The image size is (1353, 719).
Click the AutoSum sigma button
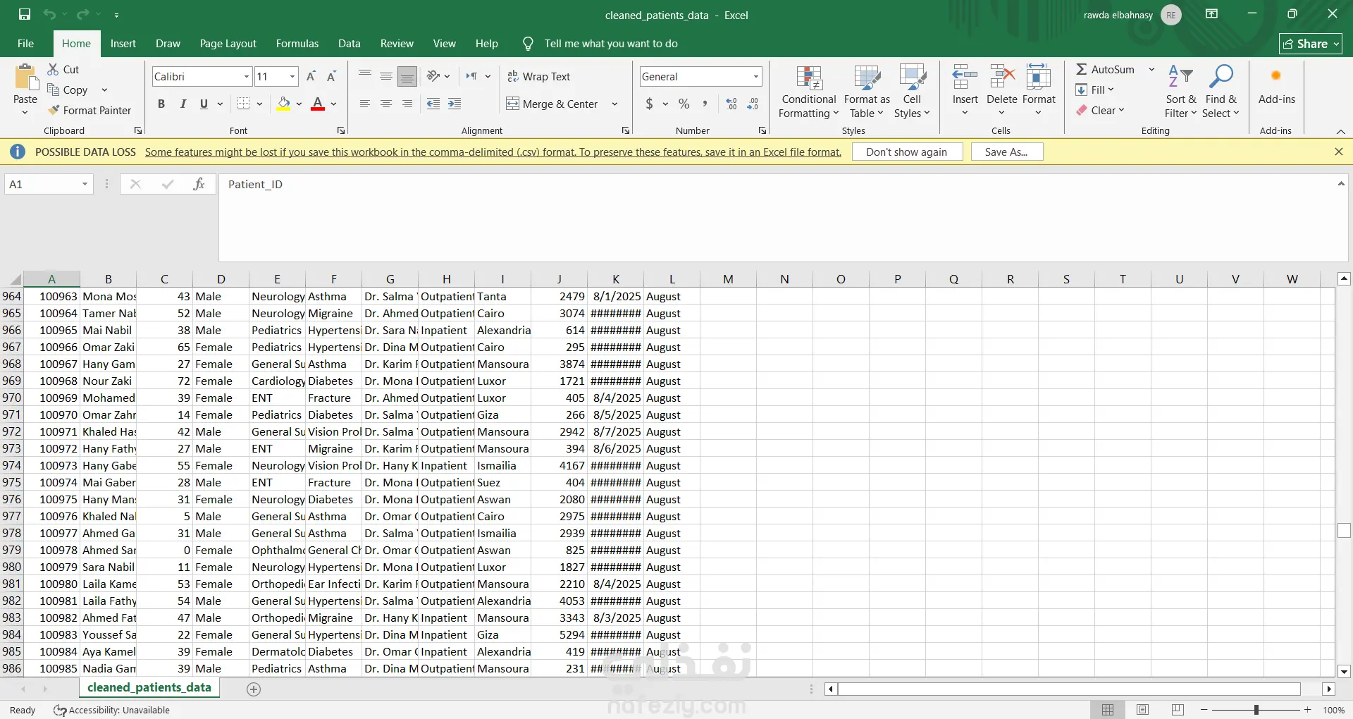click(x=1105, y=69)
